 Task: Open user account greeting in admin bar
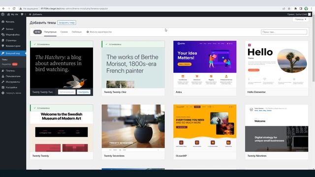coord(299,14)
